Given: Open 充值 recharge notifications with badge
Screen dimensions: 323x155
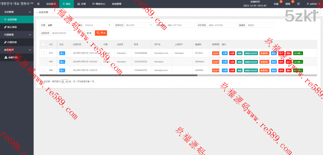Looking at the screenshot, I should tap(276, 4).
